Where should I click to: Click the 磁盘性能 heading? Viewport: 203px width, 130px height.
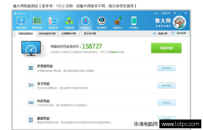[x=43, y=118]
